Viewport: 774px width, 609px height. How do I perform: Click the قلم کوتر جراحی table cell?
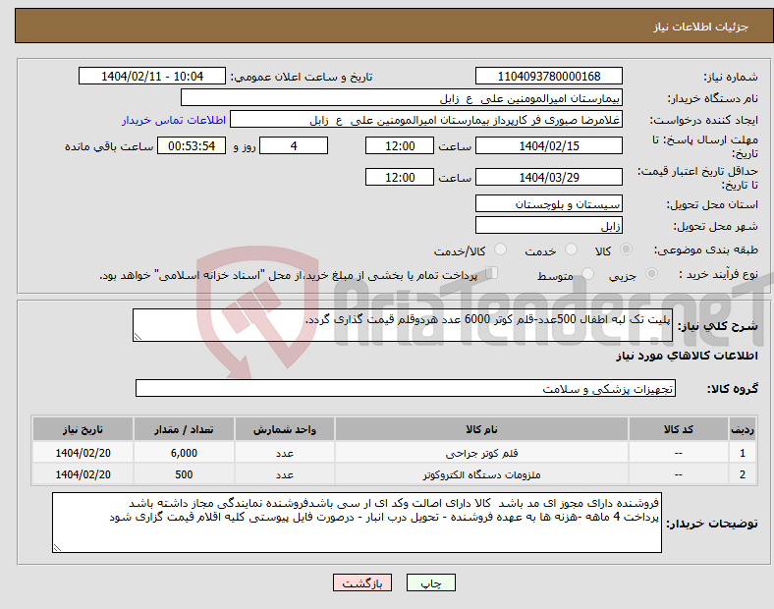[x=481, y=453]
